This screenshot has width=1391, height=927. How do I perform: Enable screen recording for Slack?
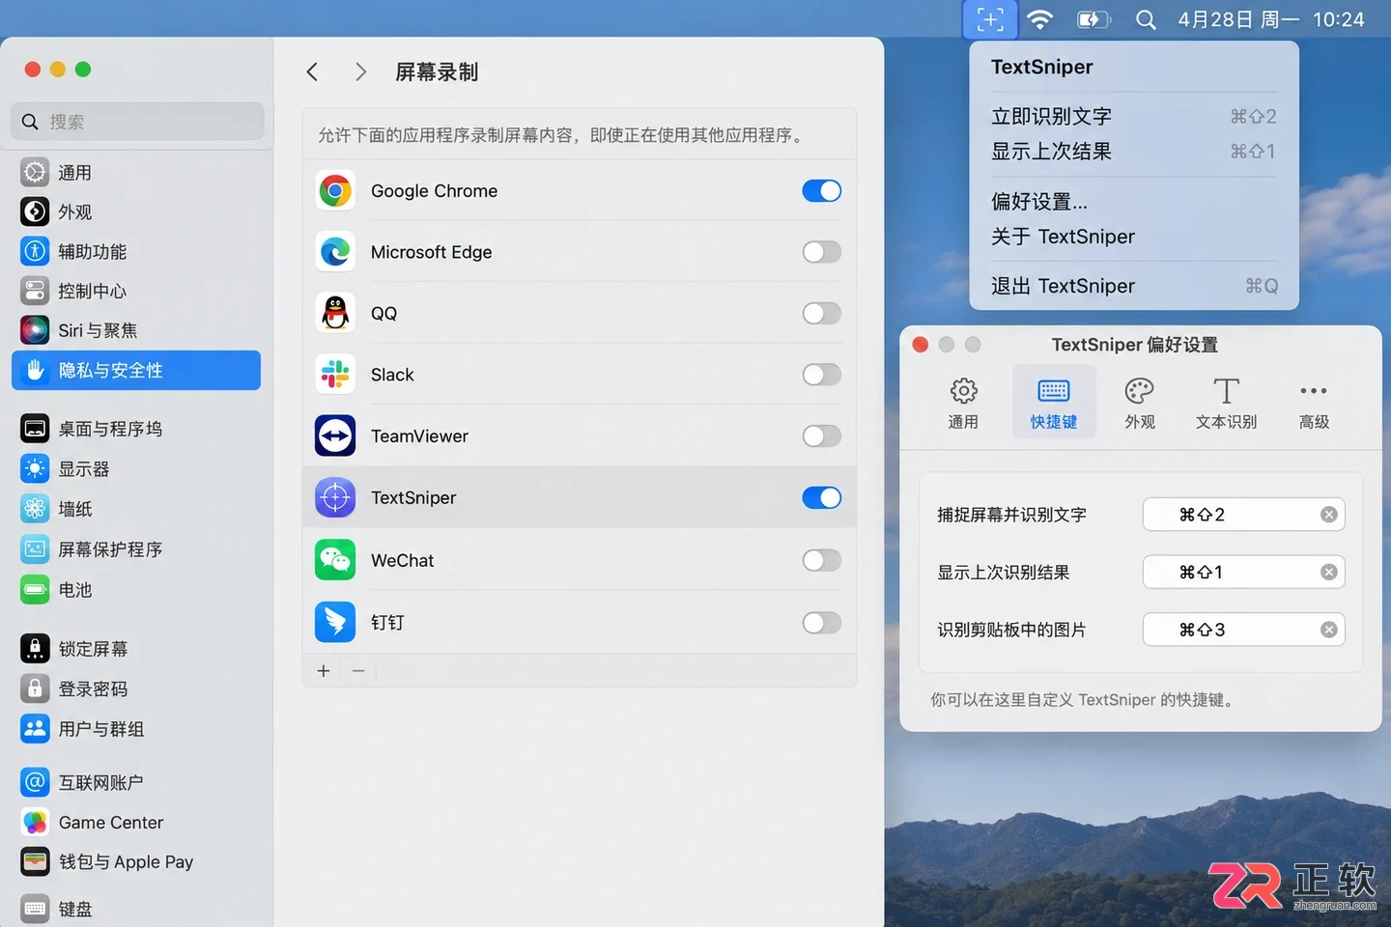(x=822, y=375)
